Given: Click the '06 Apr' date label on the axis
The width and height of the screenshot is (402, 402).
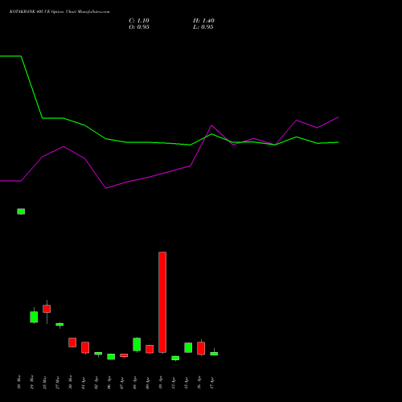Looking at the screenshot, I should click(x=109, y=382).
